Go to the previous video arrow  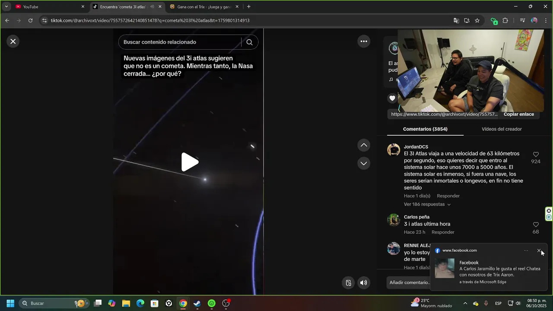tap(364, 145)
